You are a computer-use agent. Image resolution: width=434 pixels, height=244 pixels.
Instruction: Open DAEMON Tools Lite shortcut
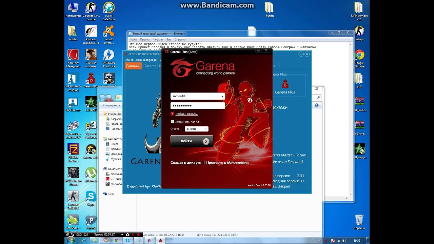pyautogui.click(x=109, y=58)
